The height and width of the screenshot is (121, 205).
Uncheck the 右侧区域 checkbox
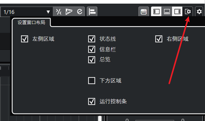pyautogui.click(x=159, y=39)
